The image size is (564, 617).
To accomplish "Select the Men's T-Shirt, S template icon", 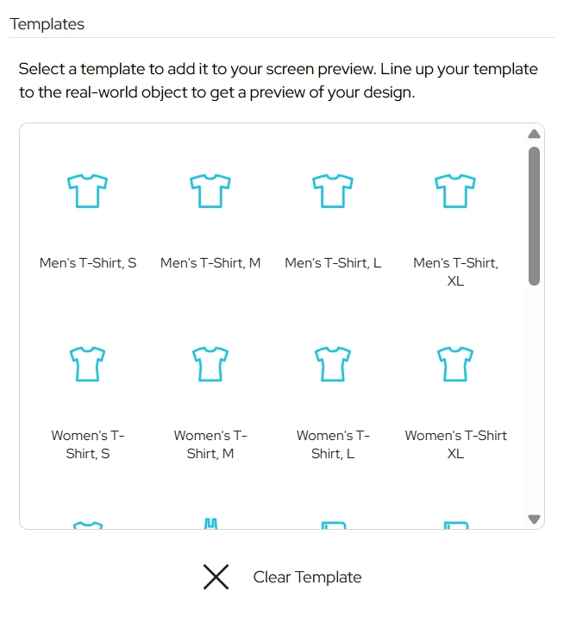I will click(87, 191).
